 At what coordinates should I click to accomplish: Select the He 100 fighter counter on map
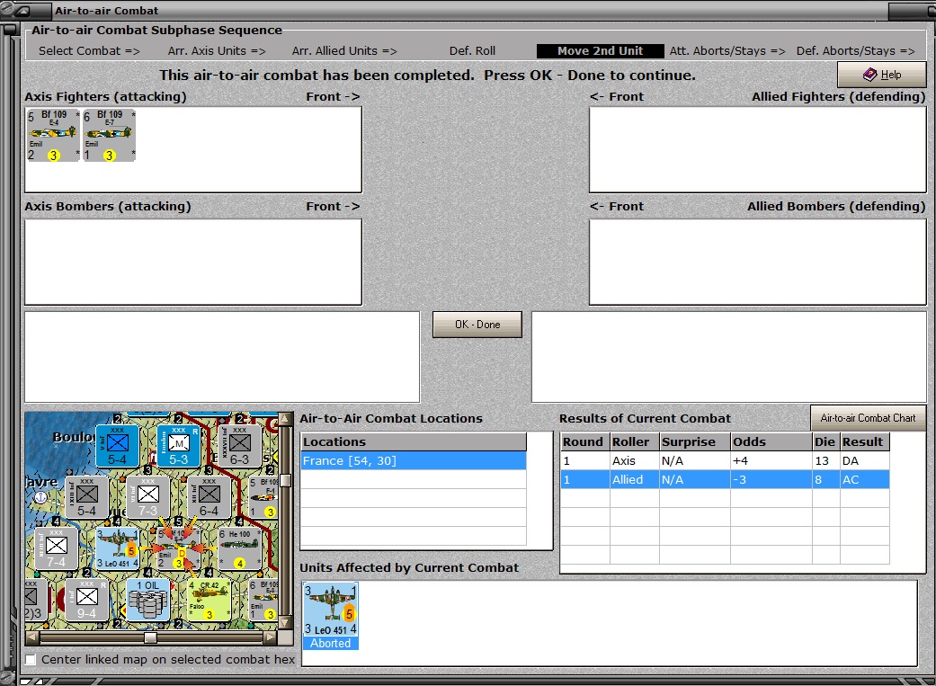pos(239,548)
